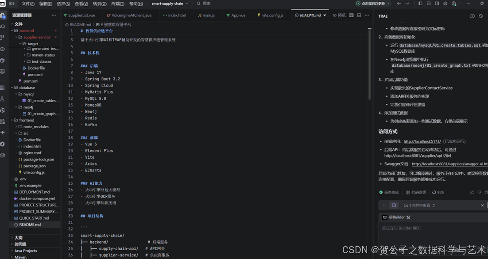Give thumbs down to the response
Image resolution: width=488 pixels, height=259 pixels.
pyautogui.click(x=480, y=192)
